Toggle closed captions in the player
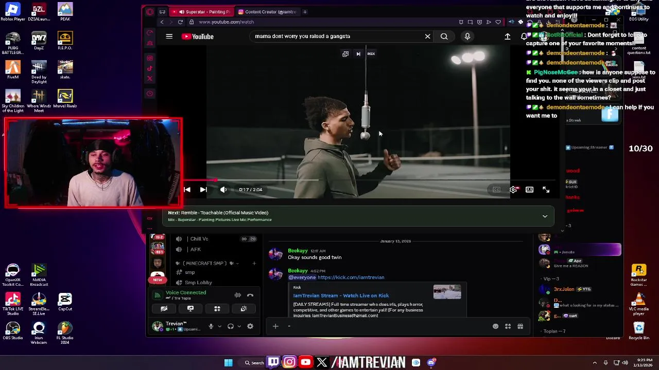Image resolution: width=659 pixels, height=370 pixels. click(x=496, y=190)
